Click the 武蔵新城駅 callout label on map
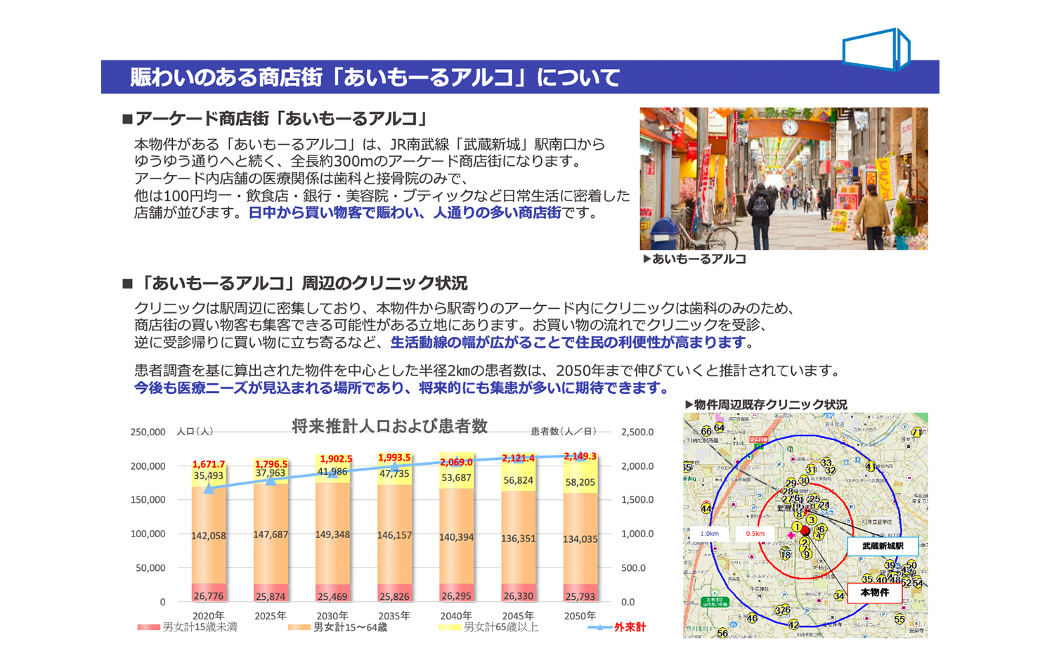This screenshot has width=1040, height=661. (x=883, y=546)
